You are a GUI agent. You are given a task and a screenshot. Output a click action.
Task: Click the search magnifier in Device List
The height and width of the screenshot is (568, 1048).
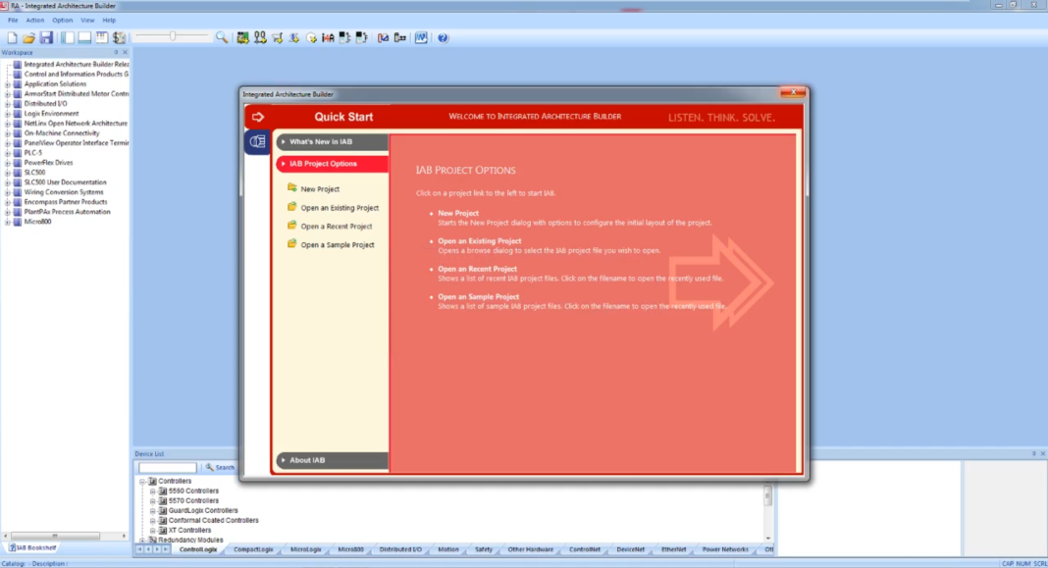(x=209, y=468)
